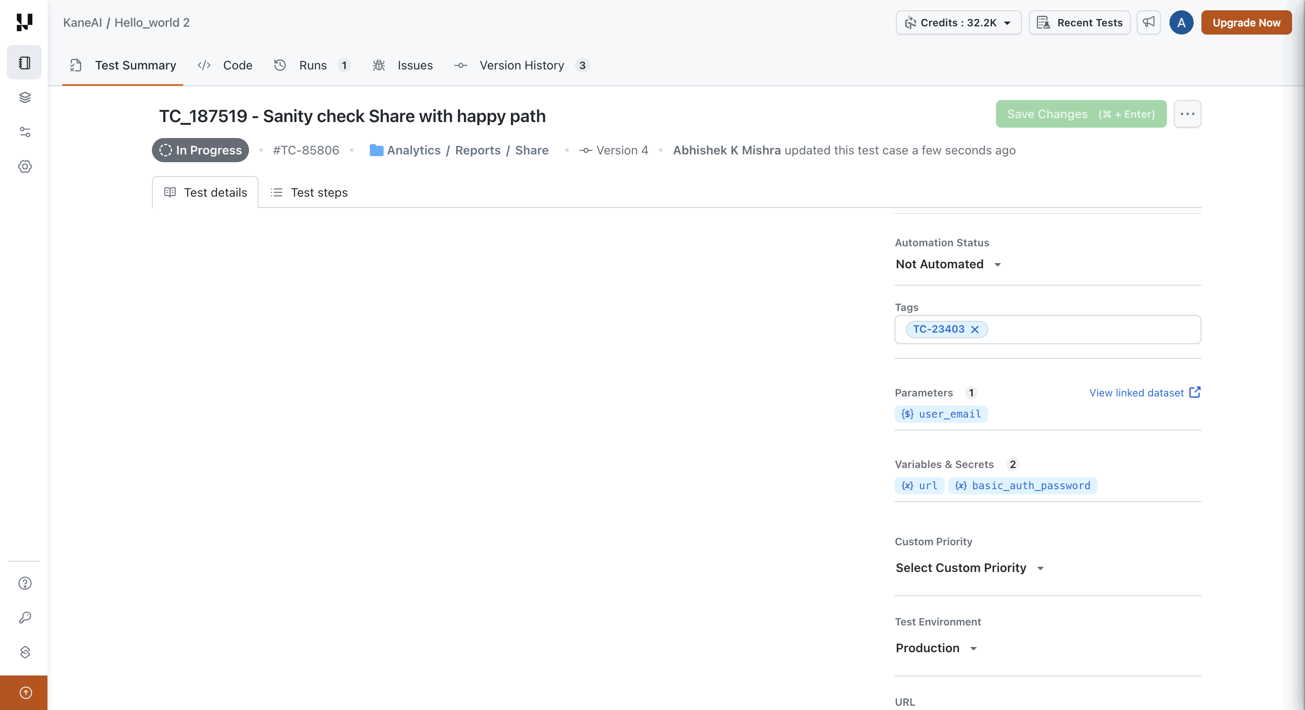The image size is (1305, 710).
Task: Click the Save Changes button
Action: (x=1081, y=114)
